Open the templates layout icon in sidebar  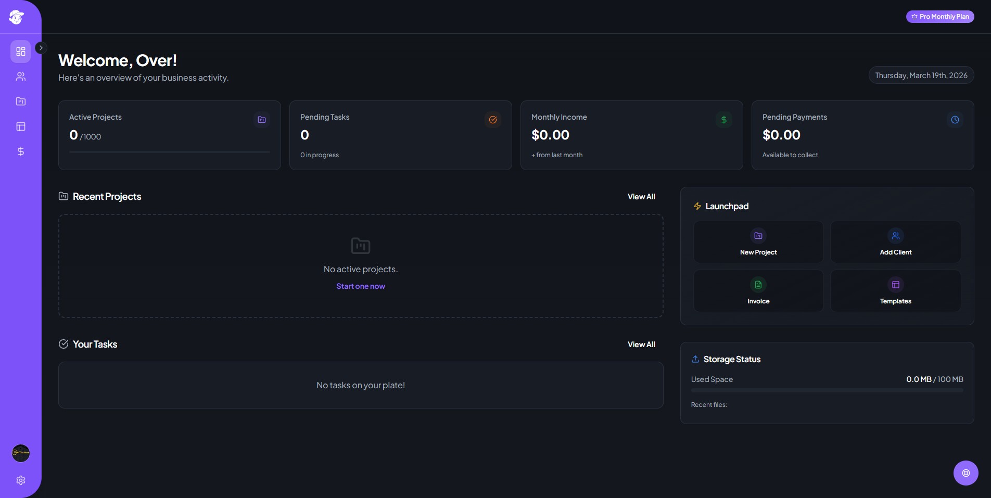point(21,126)
